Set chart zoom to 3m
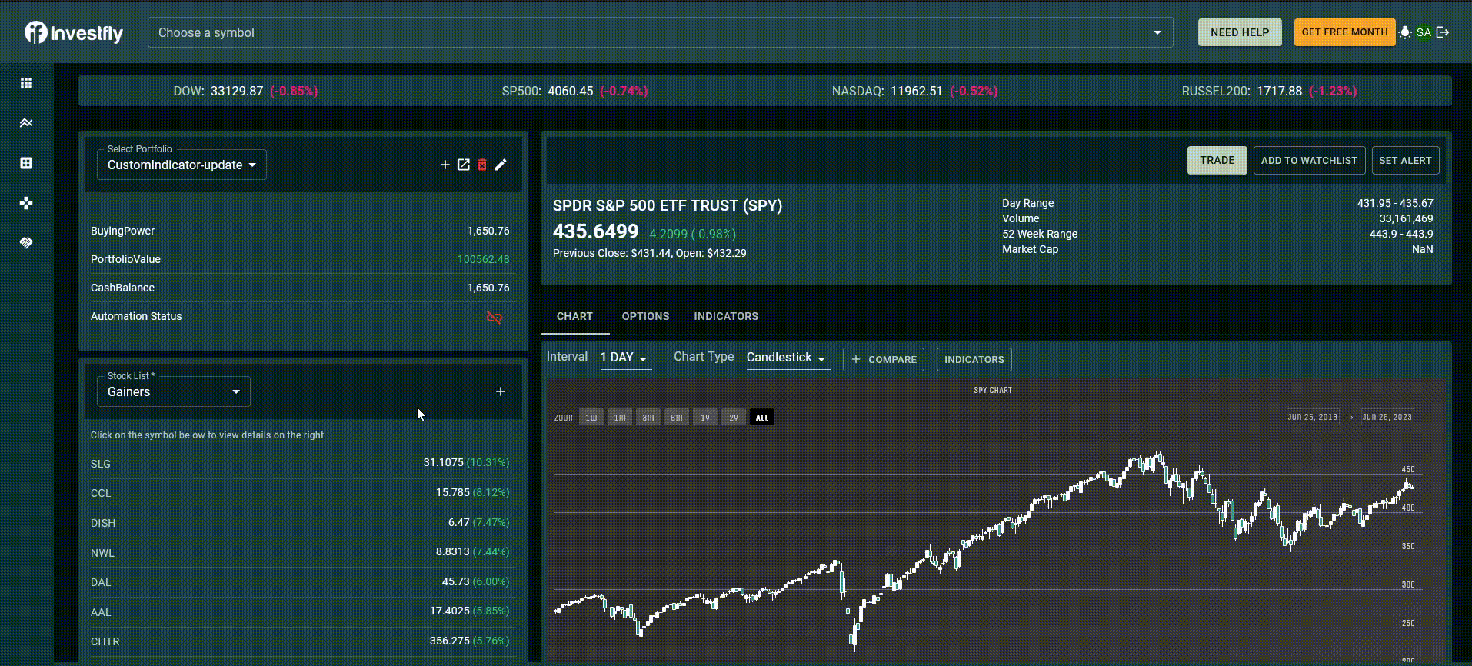Image resolution: width=1472 pixels, height=666 pixels. point(648,418)
